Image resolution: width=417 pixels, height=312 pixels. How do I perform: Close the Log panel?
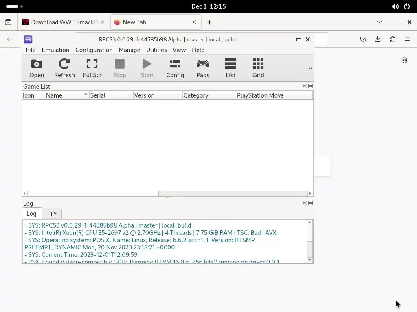[310, 203]
